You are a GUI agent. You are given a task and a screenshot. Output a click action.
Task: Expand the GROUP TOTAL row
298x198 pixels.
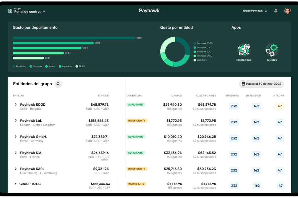coord(15,184)
